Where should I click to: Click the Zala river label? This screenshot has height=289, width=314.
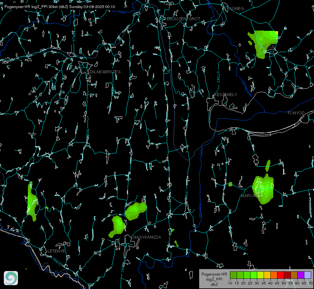click(201, 151)
